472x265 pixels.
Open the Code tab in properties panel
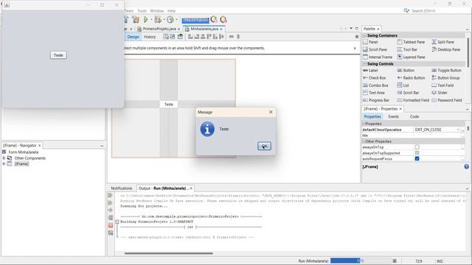point(414,116)
